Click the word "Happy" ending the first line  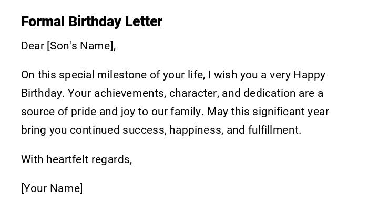309,75
